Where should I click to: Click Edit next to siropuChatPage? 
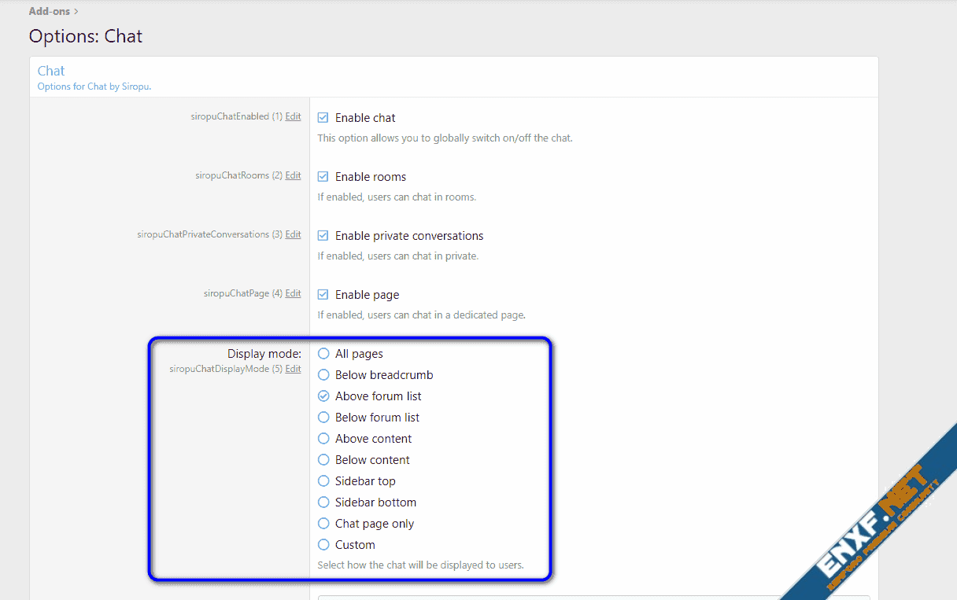(x=293, y=293)
